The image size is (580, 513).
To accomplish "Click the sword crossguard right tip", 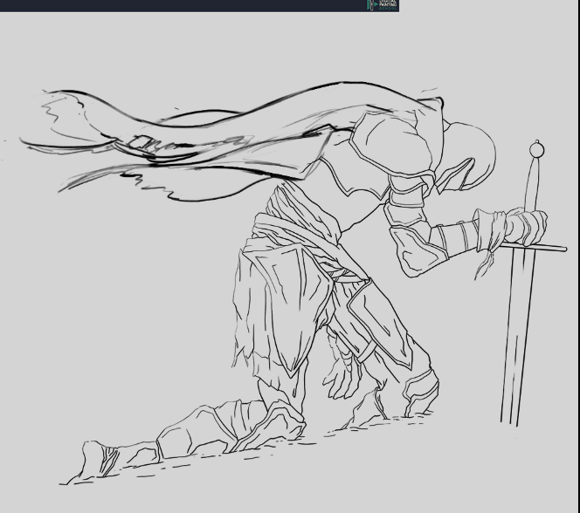I will (562, 250).
